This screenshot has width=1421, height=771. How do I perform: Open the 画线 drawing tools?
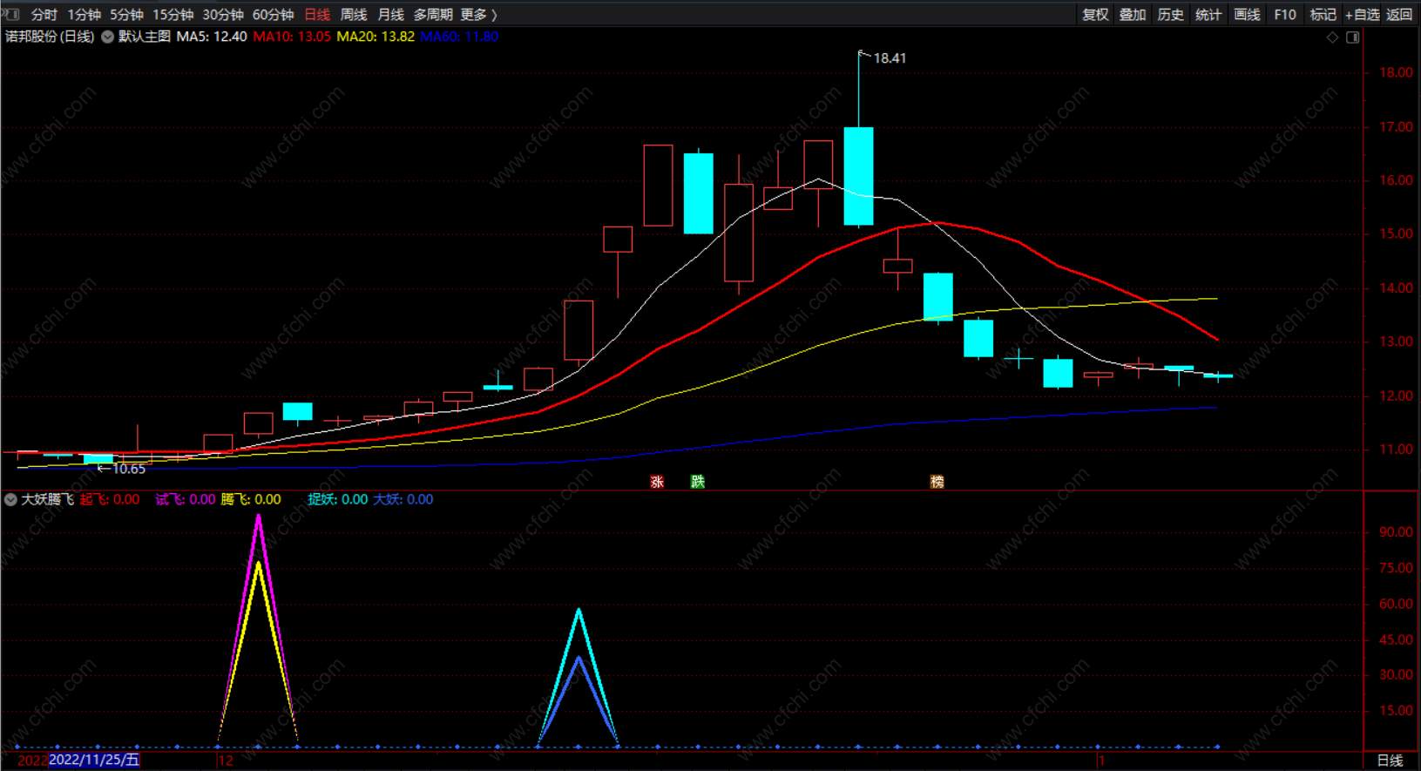pos(1247,15)
